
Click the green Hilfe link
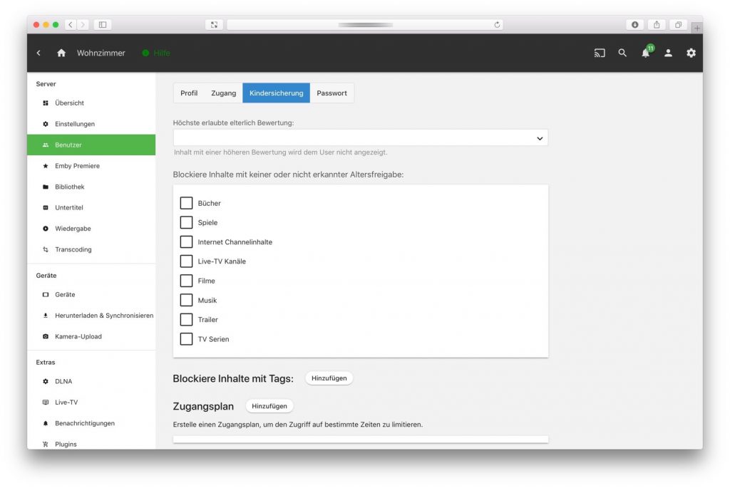(156, 53)
